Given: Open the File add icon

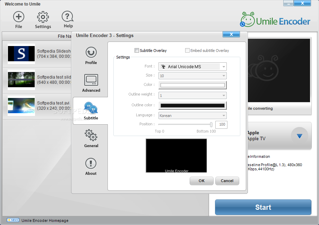Looking at the screenshot, I should click(19, 17).
